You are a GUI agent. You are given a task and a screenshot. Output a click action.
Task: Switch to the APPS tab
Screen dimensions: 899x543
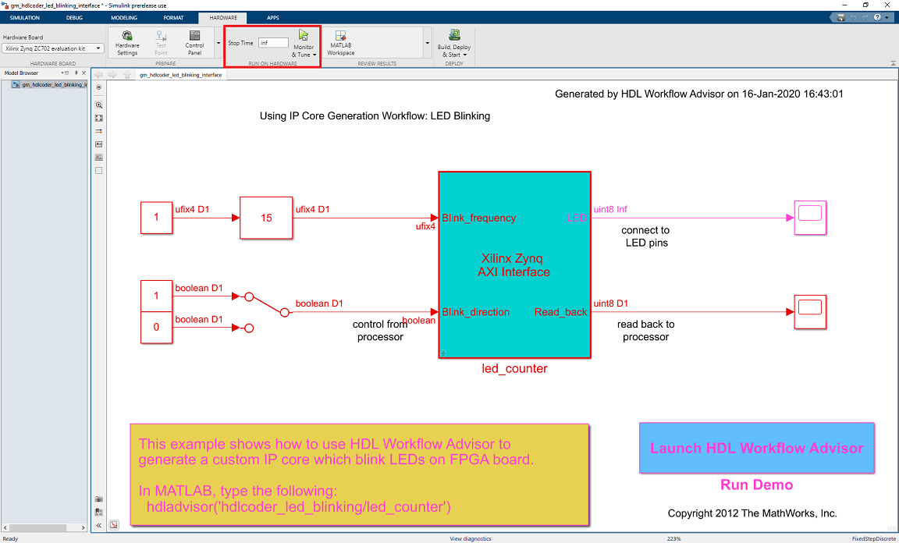pyautogui.click(x=272, y=18)
